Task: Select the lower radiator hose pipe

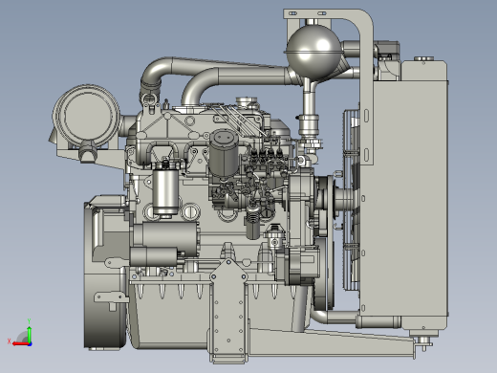Action: 335,318
